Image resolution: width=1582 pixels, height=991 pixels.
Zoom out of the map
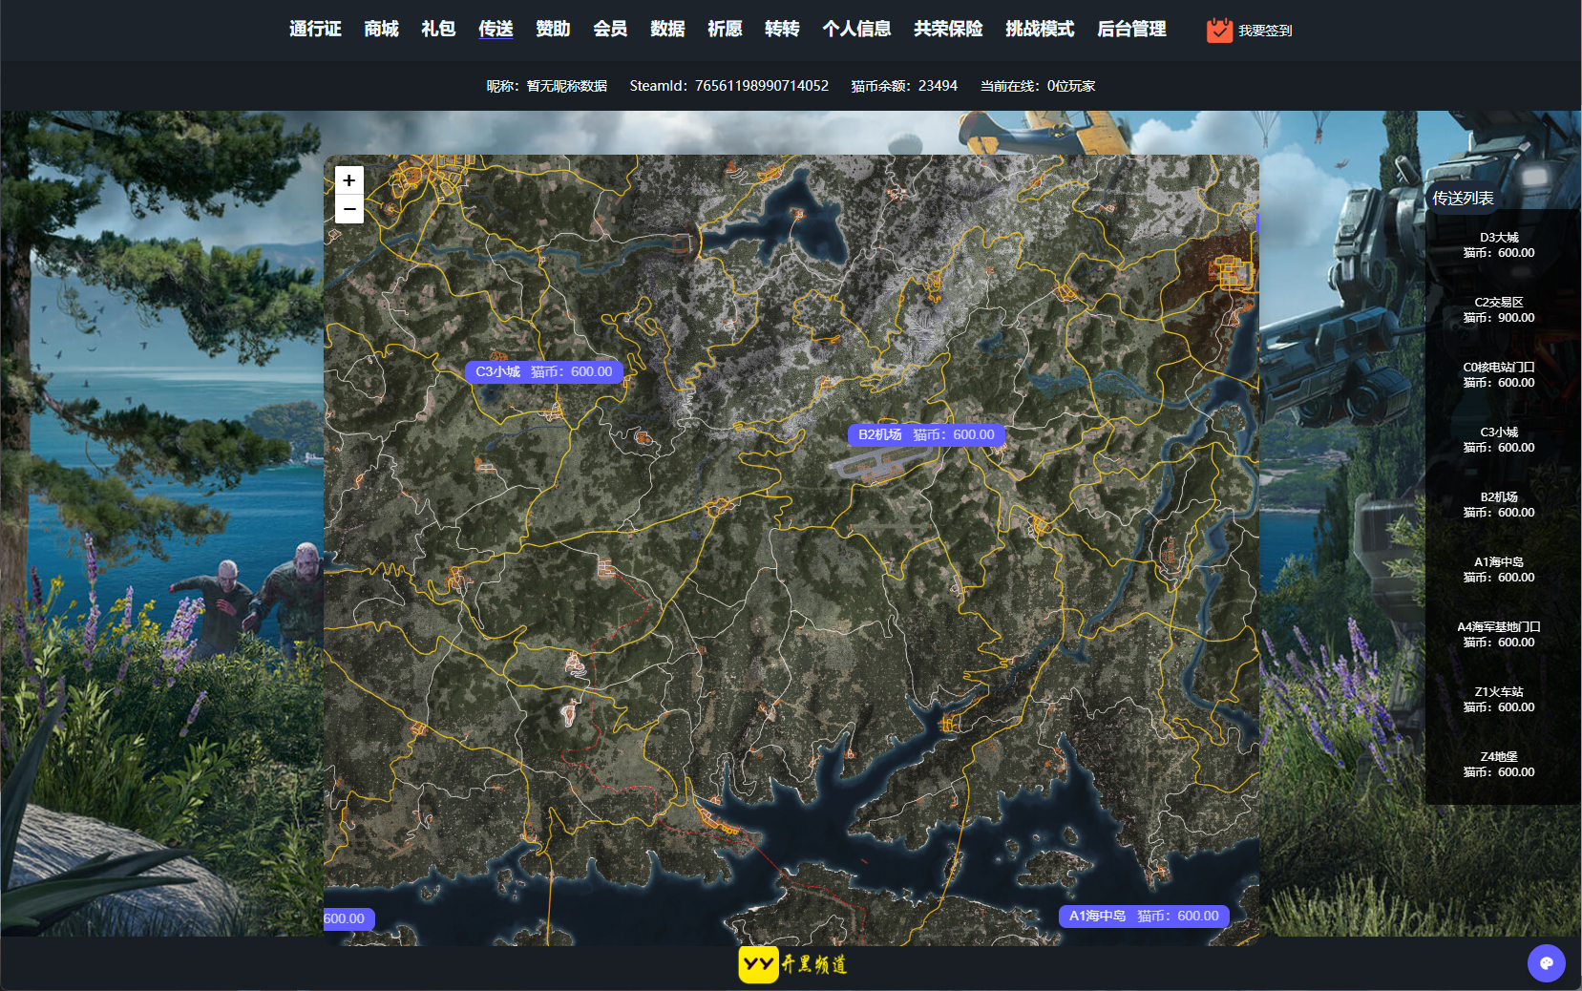point(349,209)
